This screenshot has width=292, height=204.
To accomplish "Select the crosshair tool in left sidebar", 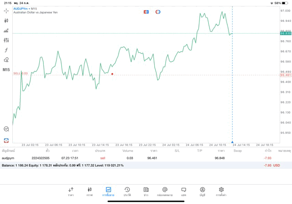I will pyautogui.click(x=6, y=10).
